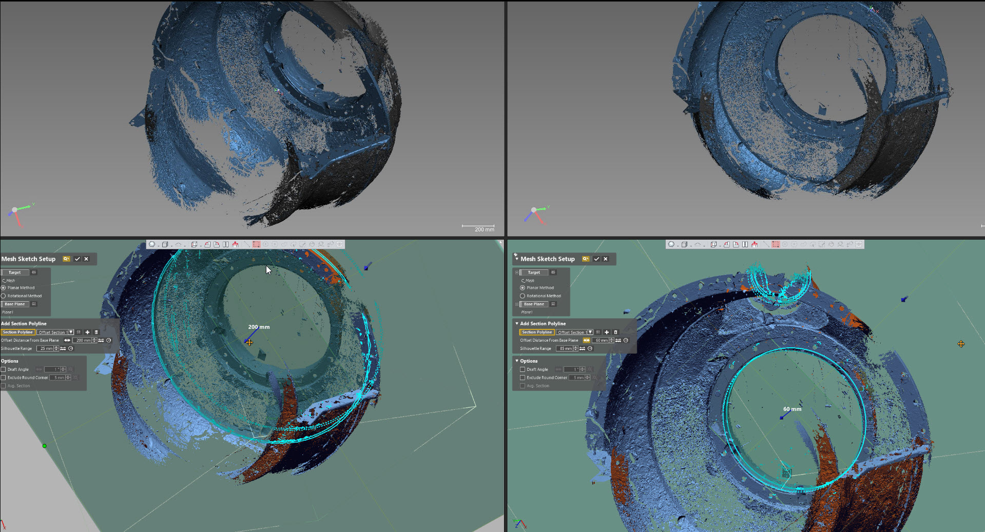Delete offset section via trash icon in right panel
The width and height of the screenshot is (985, 532).
pyautogui.click(x=615, y=332)
